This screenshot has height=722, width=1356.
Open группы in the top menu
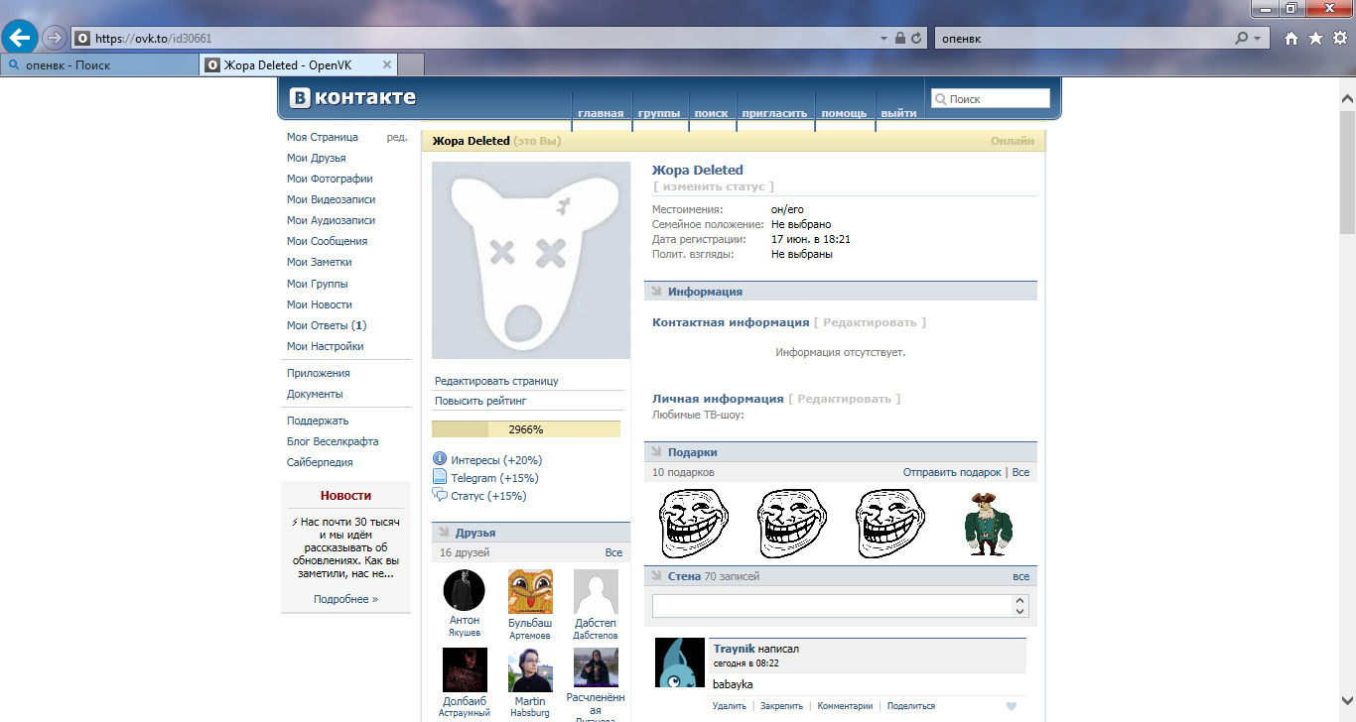pos(659,113)
